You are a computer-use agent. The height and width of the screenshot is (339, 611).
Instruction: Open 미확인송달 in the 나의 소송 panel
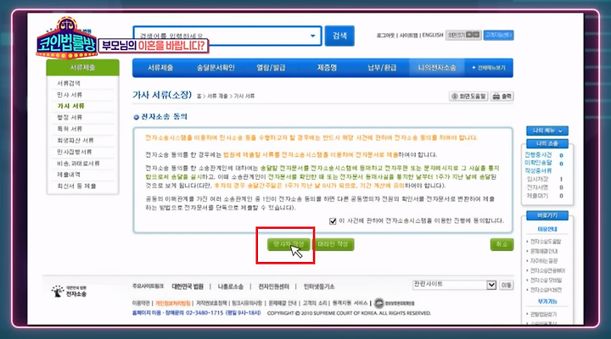(538, 163)
